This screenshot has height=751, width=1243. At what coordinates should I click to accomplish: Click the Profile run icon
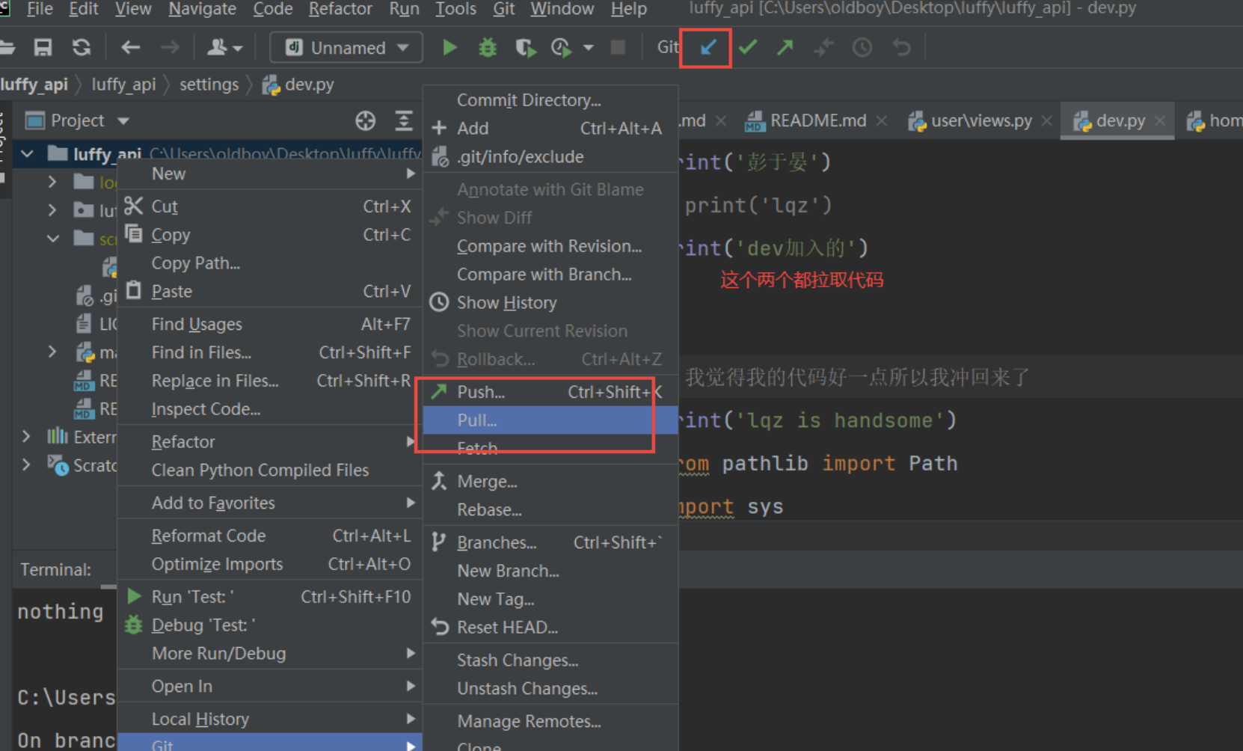[561, 48]
